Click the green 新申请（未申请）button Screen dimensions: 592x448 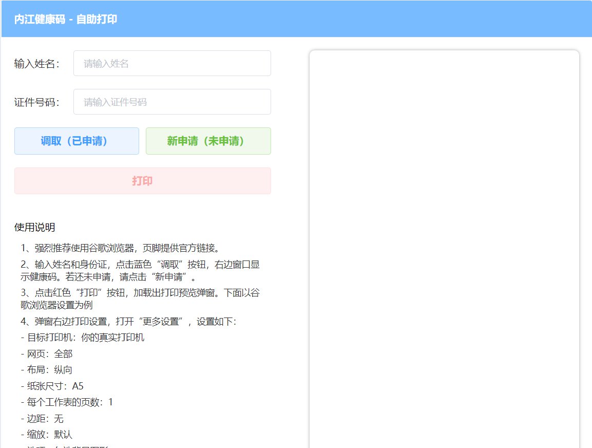click(x=208, y=141)
